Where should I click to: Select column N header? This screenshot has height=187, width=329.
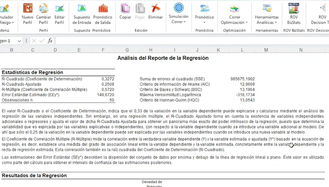click(x=301, y=50)
